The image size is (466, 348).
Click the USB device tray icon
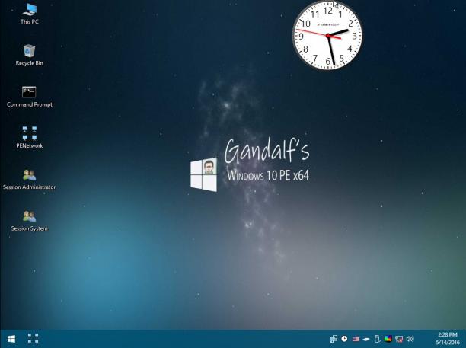[x=377, y=339]
